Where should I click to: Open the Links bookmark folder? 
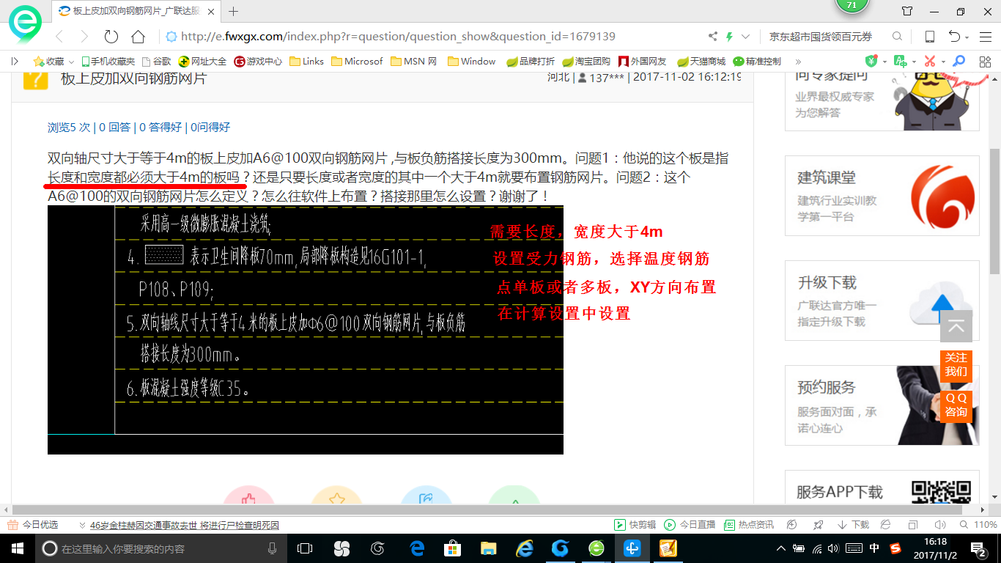(307, 62)
